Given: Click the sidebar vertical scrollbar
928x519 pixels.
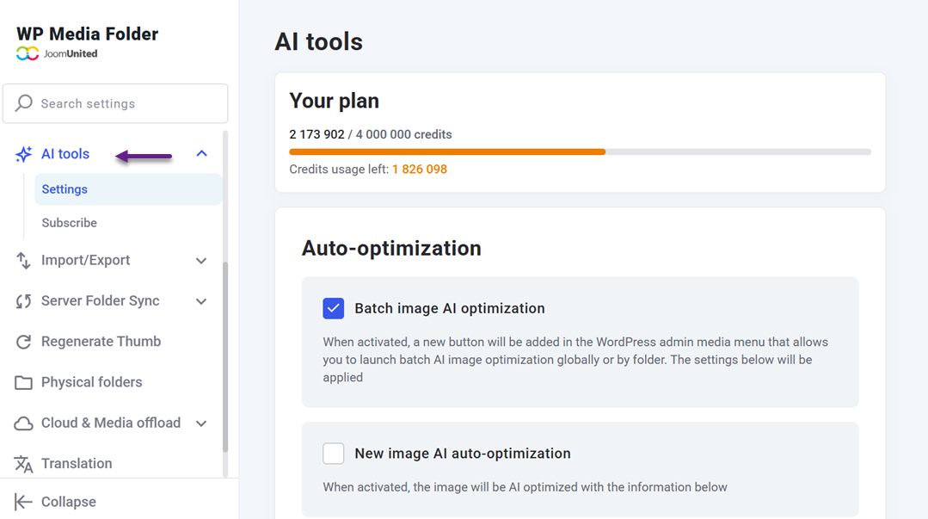Looking at the screenshot, I should point(224,355).
